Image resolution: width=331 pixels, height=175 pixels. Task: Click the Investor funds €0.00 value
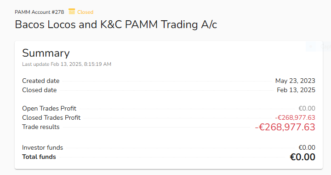tap(307, 147)
